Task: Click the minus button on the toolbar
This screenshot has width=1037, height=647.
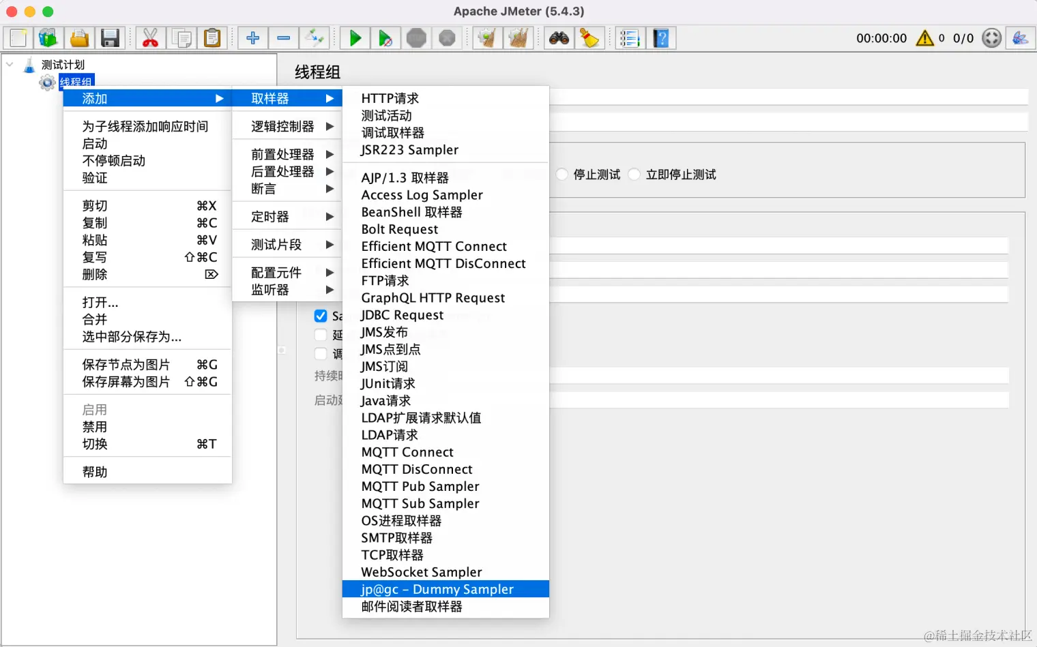Action: click(x=284, y=38)
